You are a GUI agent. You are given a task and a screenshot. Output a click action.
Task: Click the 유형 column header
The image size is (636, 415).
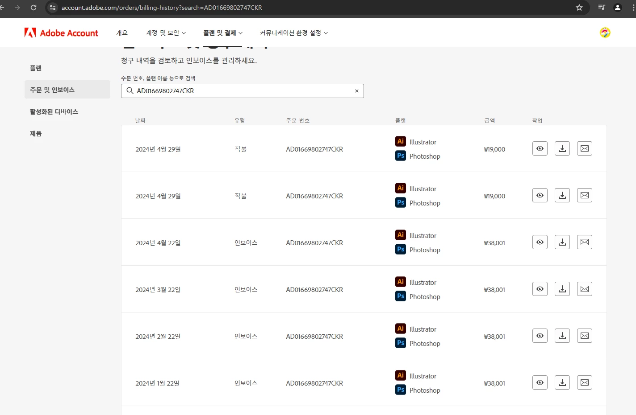[x=239, y=120]
